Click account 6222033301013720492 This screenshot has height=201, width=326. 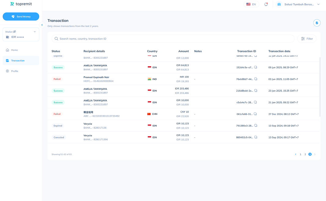(106, 116)
